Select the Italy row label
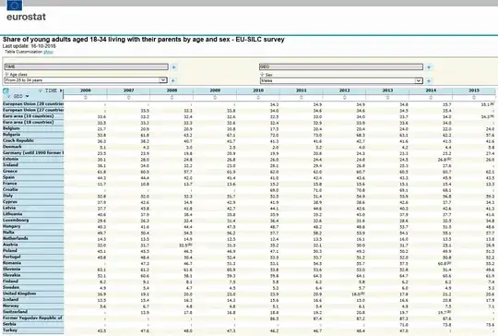This screenshot has width=498, height=336. (x=8, y=196)
